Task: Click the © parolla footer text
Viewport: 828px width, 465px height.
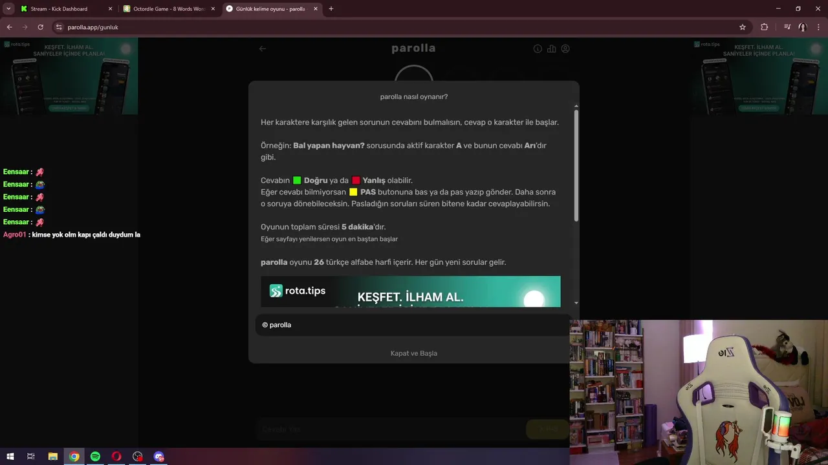Action: coord(277,325)
